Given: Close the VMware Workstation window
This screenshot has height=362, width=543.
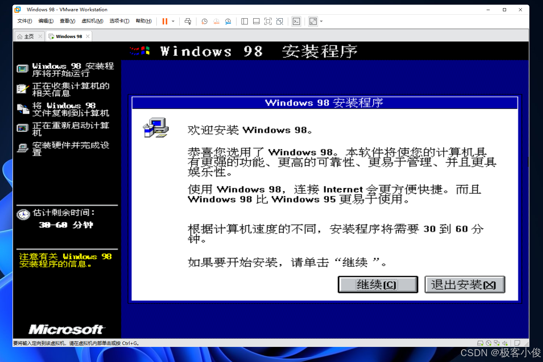Looking at the screenshot, I should pos(520,10).
